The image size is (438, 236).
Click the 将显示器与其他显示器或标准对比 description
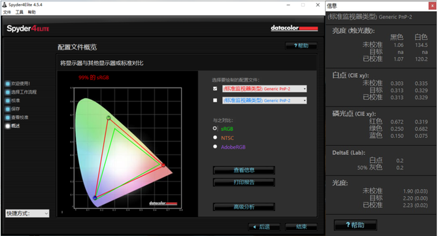(102, 63)
